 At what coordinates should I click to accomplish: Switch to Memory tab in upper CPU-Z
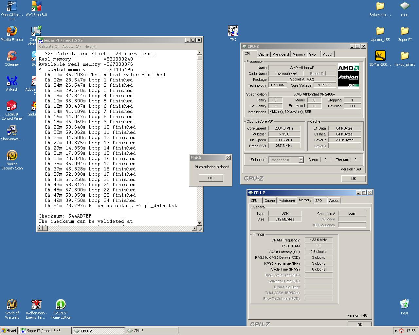(x=299, y=54)
